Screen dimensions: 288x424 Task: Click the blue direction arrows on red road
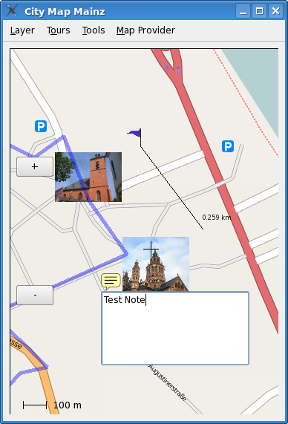click(171, 68)
